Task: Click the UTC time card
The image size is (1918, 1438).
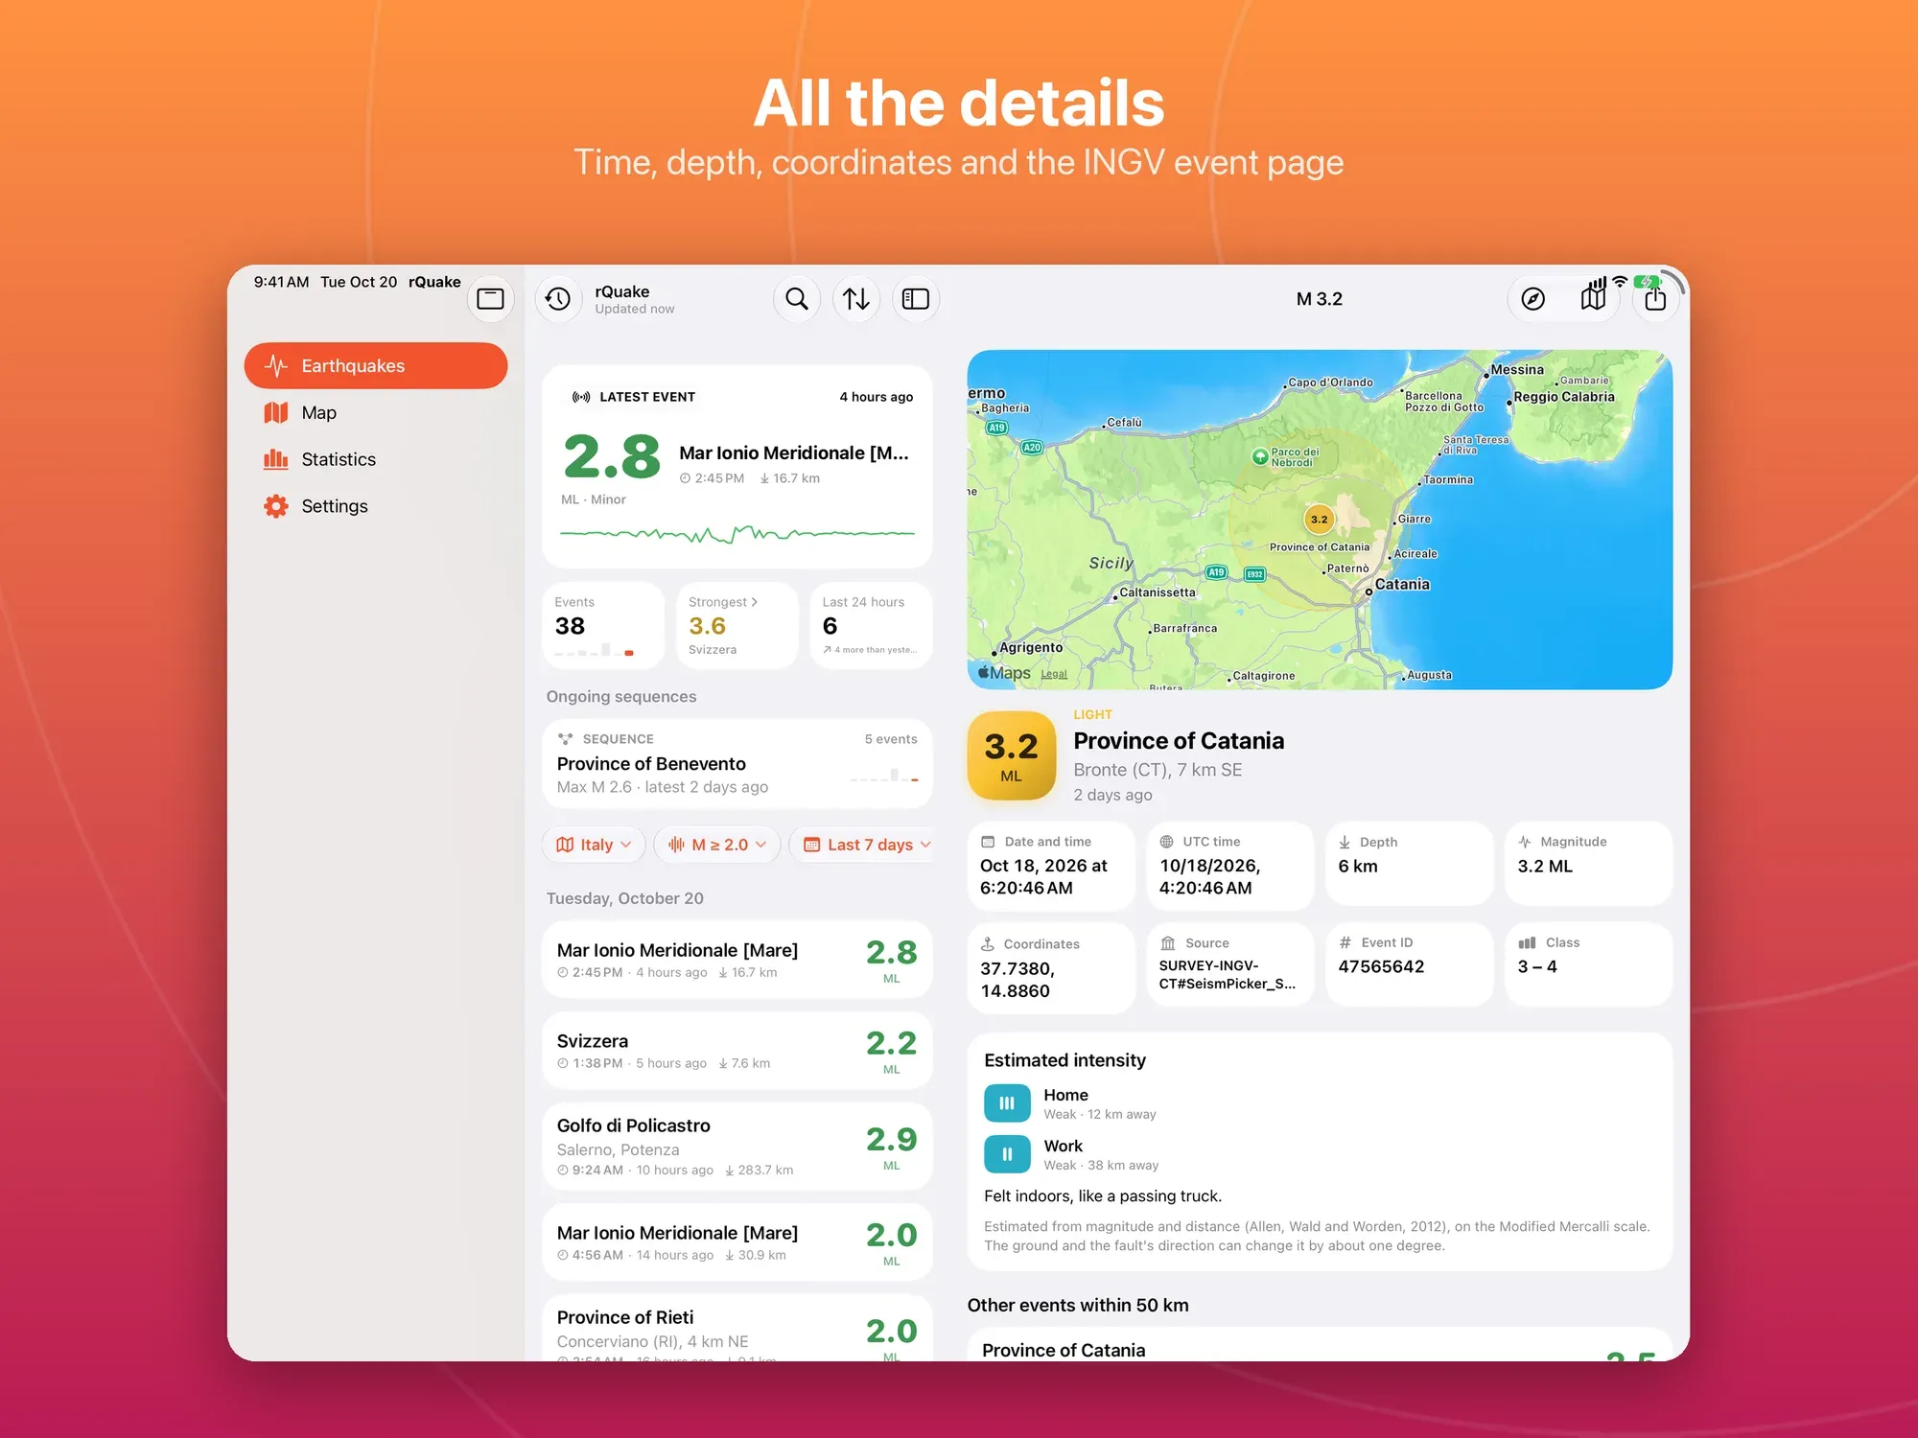Action: (1230, 866)
